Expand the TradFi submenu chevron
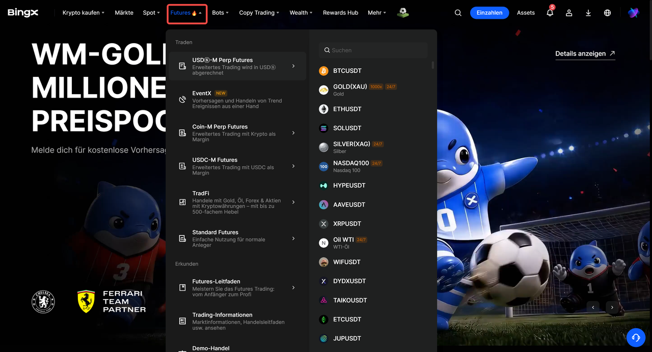This screenshot has height=352, width=652. [x=293, y=202]
